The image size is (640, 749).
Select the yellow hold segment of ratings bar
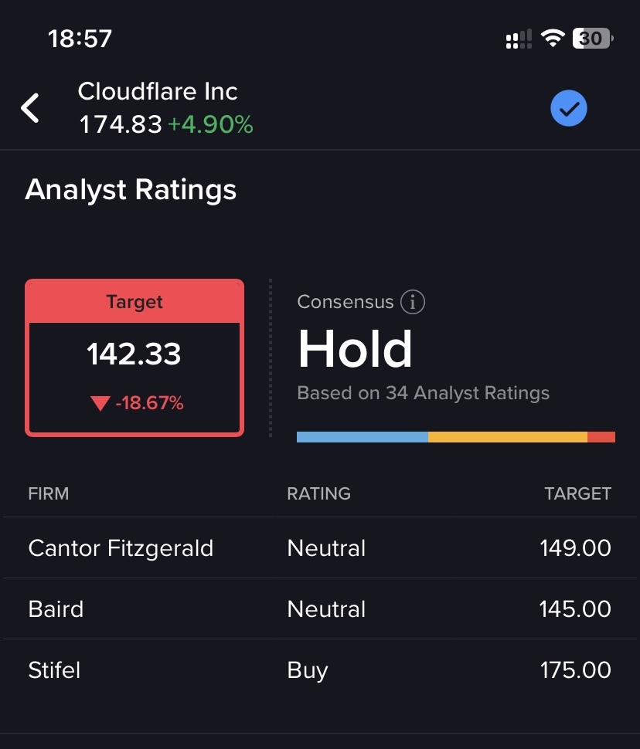(507, 437)
